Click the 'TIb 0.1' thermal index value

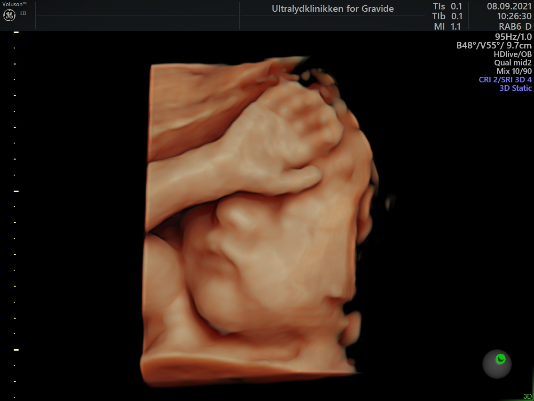click(447, 16)
